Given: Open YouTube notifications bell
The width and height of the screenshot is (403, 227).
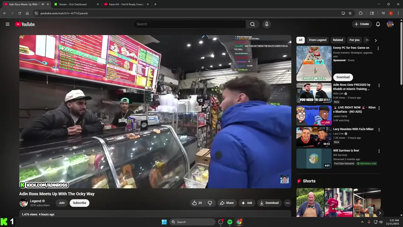Looking at the screenshot, I should coord(378,24).
